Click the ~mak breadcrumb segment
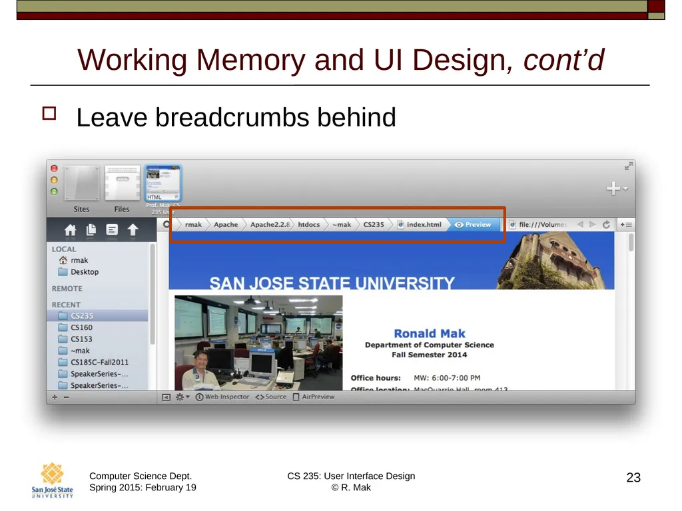 coord(342,225)
